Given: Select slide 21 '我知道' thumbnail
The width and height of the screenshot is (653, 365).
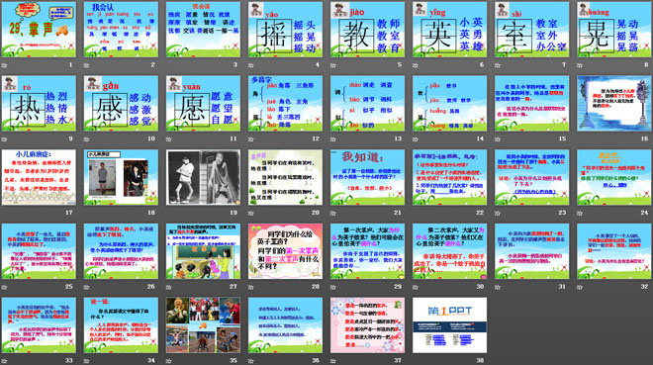Looking at the screenshot, I should [368, 177].
